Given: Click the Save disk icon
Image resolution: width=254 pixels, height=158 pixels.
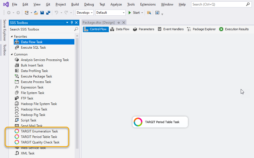Looking at the screenshot, I should (x=42, y=13).
